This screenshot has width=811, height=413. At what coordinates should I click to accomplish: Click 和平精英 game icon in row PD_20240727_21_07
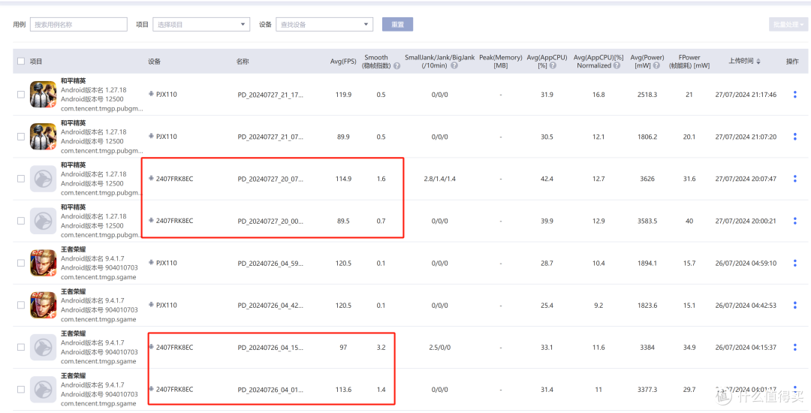click(x=43, y=137)
